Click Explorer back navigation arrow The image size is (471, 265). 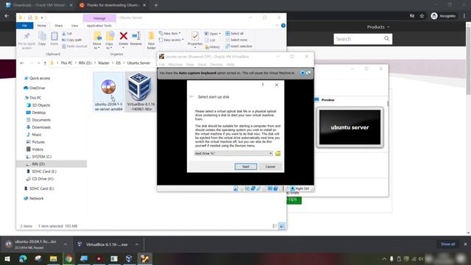click(x=22, y=63)
